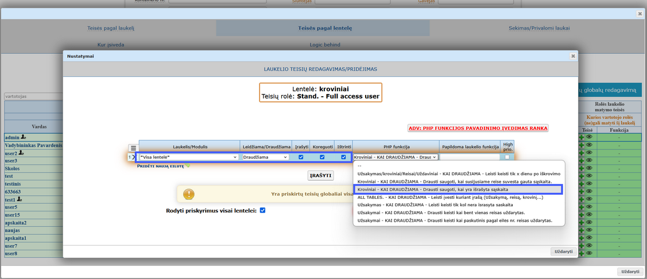Open the Kur įsiveda tab
The height and width of the screenshot is (279, 647).
click(111, 45)
